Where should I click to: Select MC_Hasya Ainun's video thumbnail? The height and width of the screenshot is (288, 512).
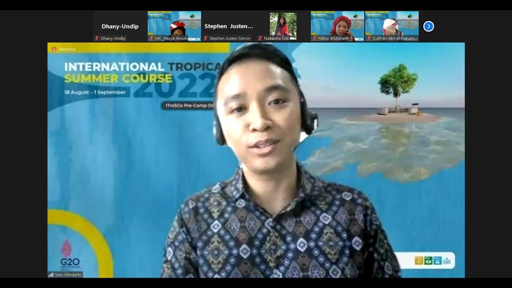[174, 24]
